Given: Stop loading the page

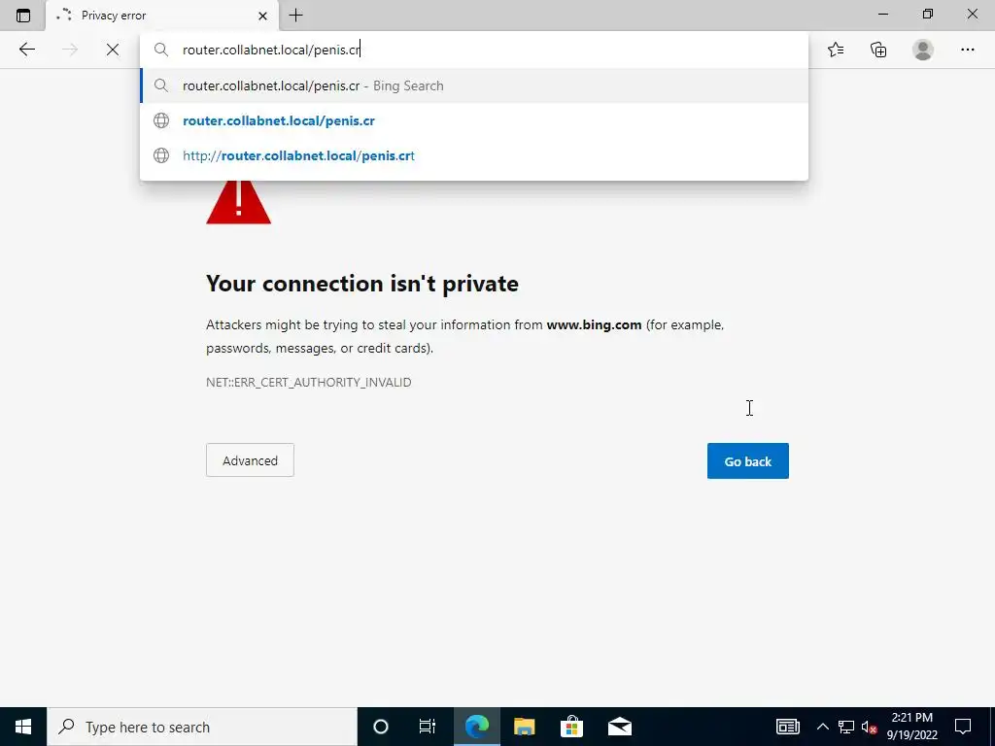Looking at the screenshot, I should pos(113,50).
